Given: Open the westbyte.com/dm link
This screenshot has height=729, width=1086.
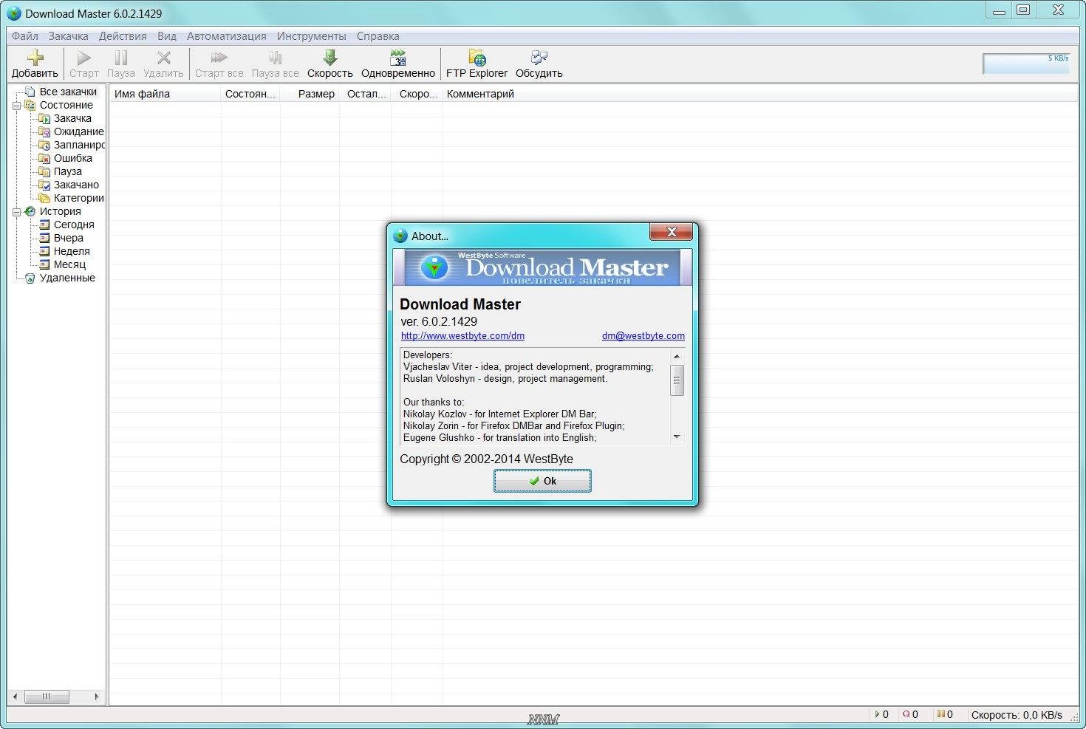Looking at the screenshot, I should [462, 335].
